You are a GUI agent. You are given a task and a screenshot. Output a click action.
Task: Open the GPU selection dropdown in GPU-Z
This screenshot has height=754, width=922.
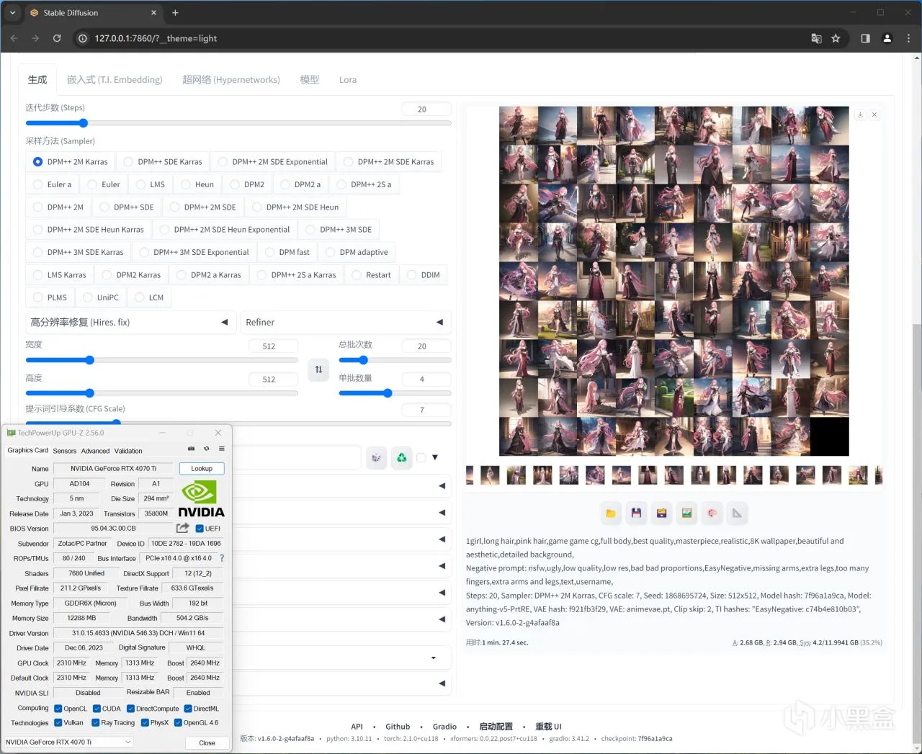pyautogui.click(x=68, y=742)
